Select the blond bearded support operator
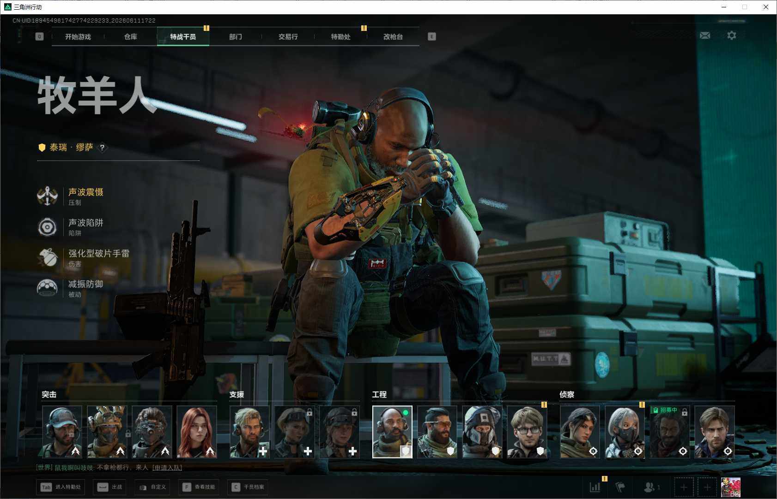Image resolution: width=777 pixels, height=499 pixels. pos(250,432)
